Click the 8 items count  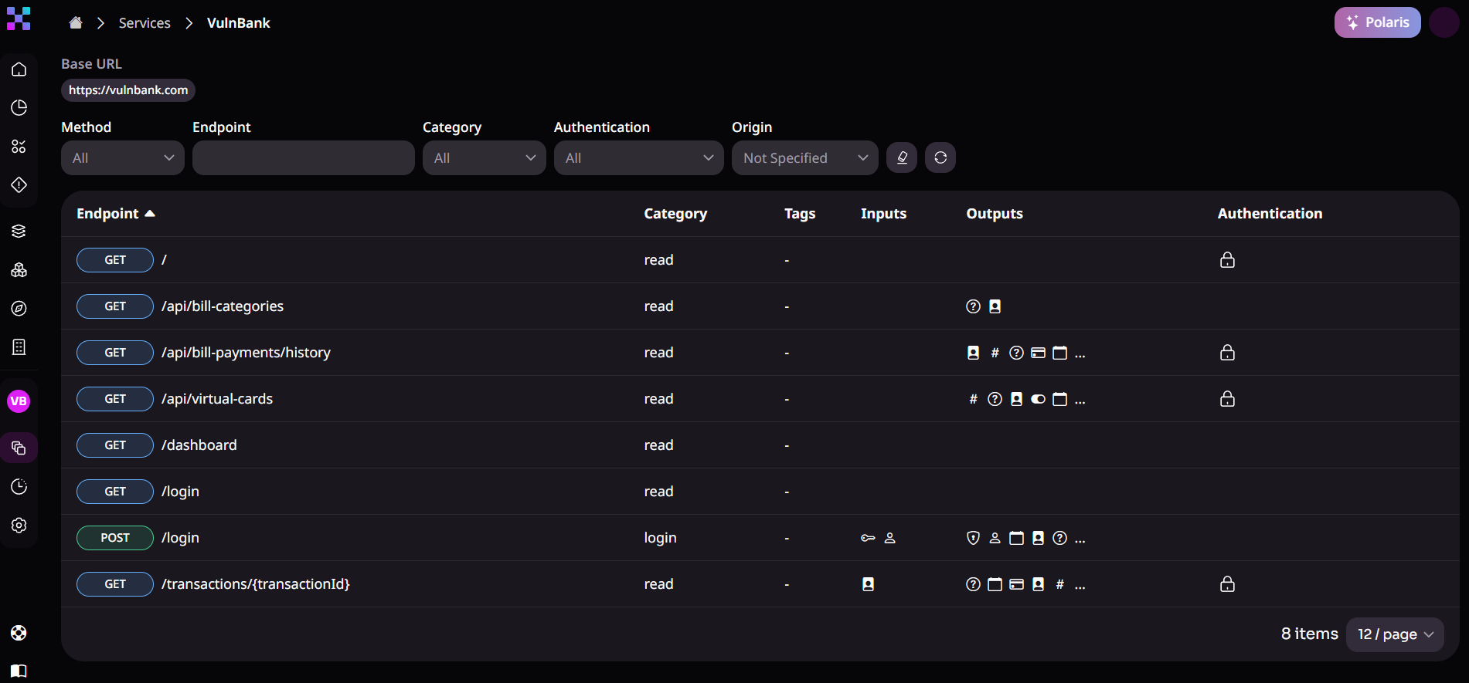pyautogui.click(x=1310, y=634)
